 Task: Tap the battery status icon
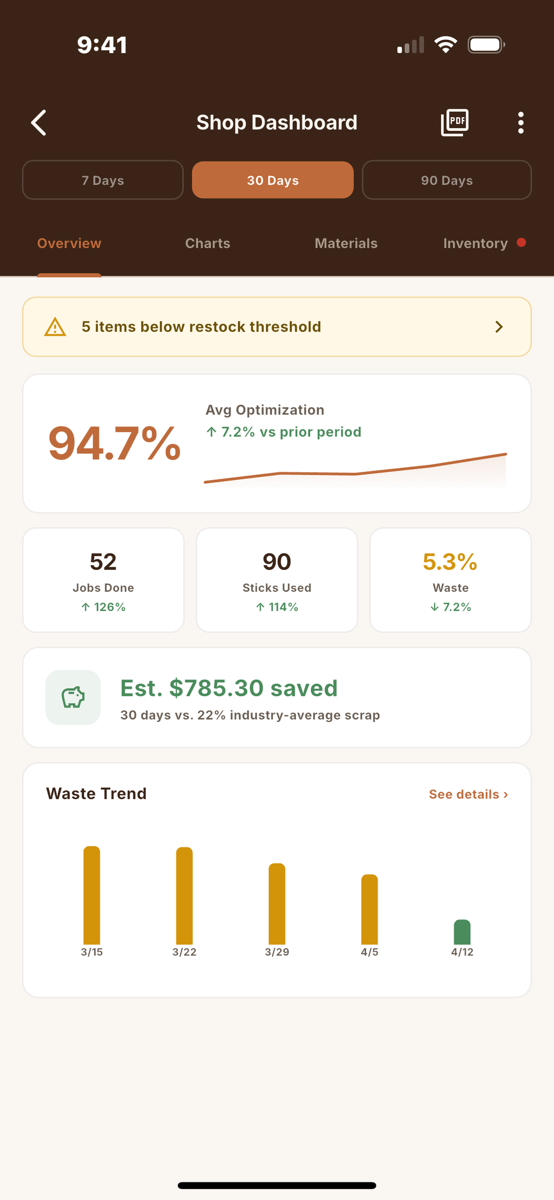coord(486,45)
